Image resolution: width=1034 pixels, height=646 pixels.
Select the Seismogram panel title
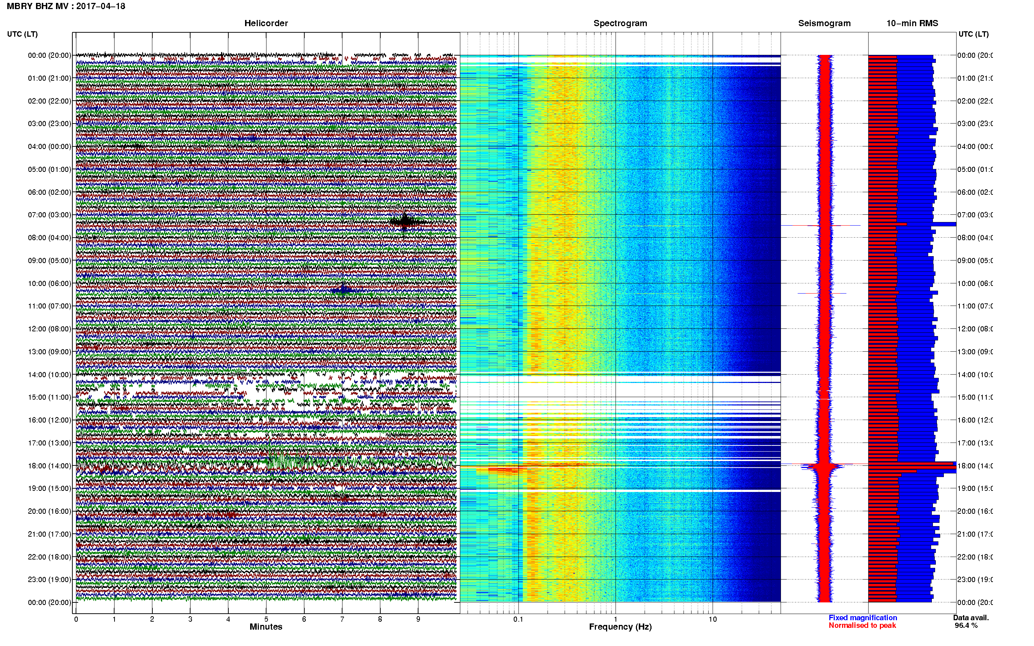(x=824, y=23)
